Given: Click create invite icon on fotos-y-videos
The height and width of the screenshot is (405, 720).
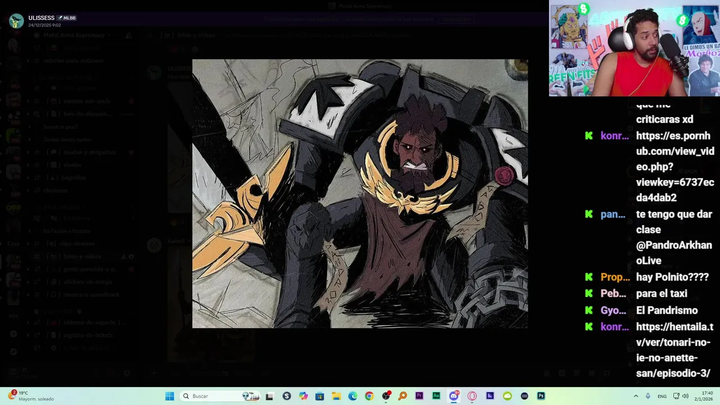Looking at the screenshot, I should (x=123, y=256).
